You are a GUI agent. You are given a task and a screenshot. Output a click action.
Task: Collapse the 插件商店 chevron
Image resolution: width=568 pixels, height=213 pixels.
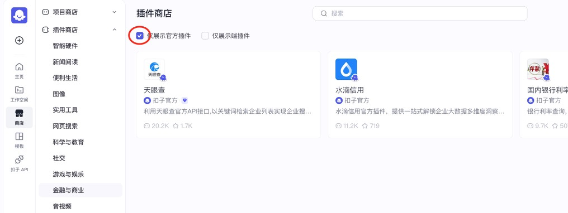pos(115,30)
